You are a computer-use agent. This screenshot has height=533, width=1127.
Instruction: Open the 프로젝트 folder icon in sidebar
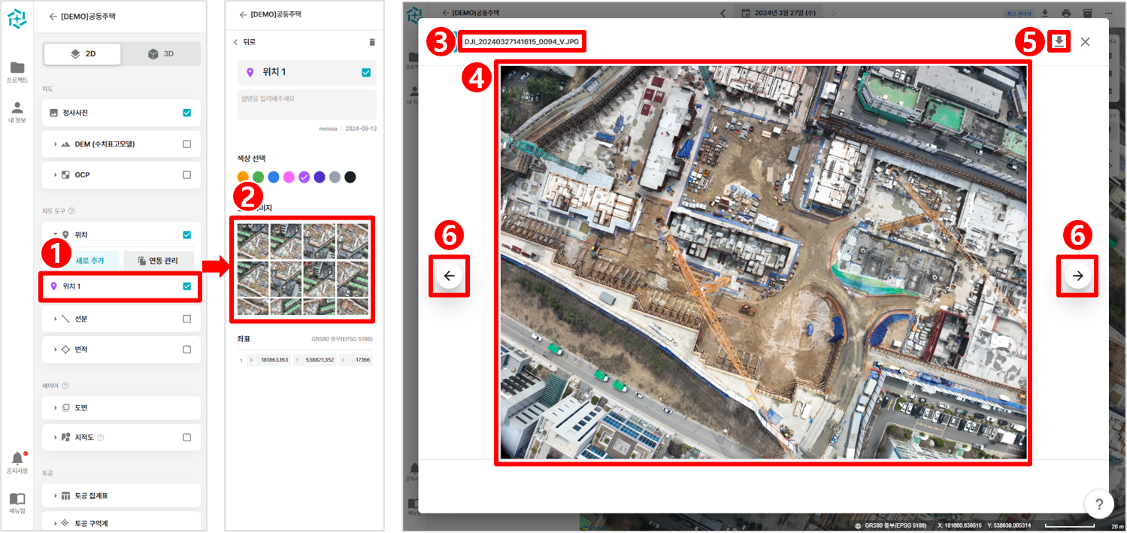click(17, 68)
